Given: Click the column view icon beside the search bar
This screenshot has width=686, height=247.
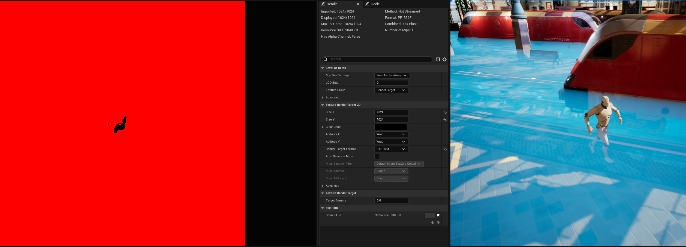Looking at the screenshot, I should pyautogui.click(x=438, y=59).
